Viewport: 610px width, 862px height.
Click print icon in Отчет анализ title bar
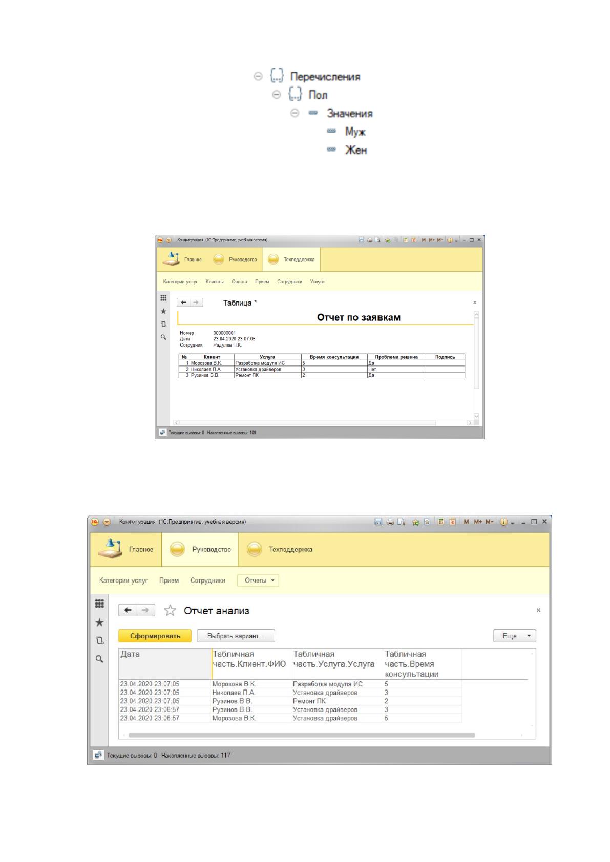tap(390, 522)
